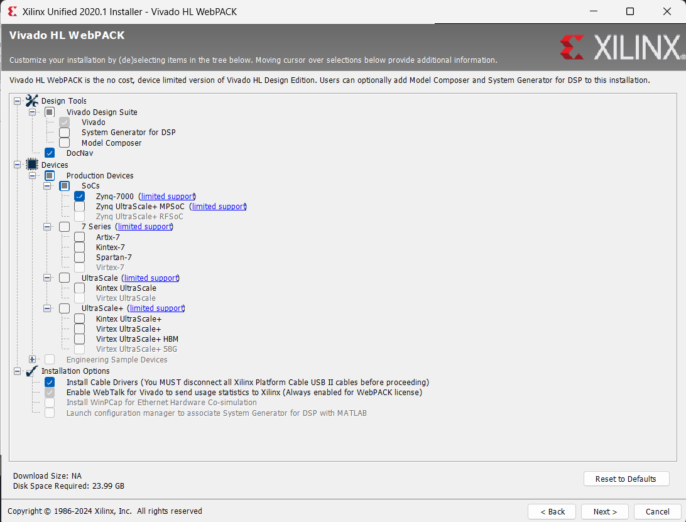Click the Disk Space Required text

pyautogui.click(x=68, y=486)
